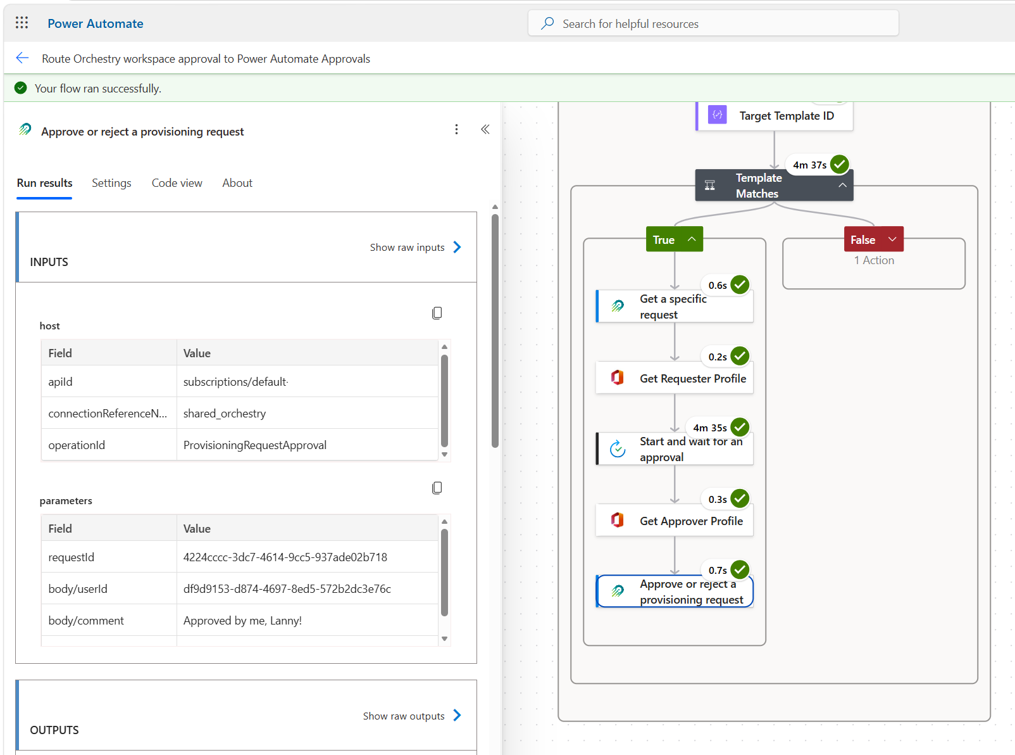Click the Approve or reject provisioning icon

tap(618, 591)
